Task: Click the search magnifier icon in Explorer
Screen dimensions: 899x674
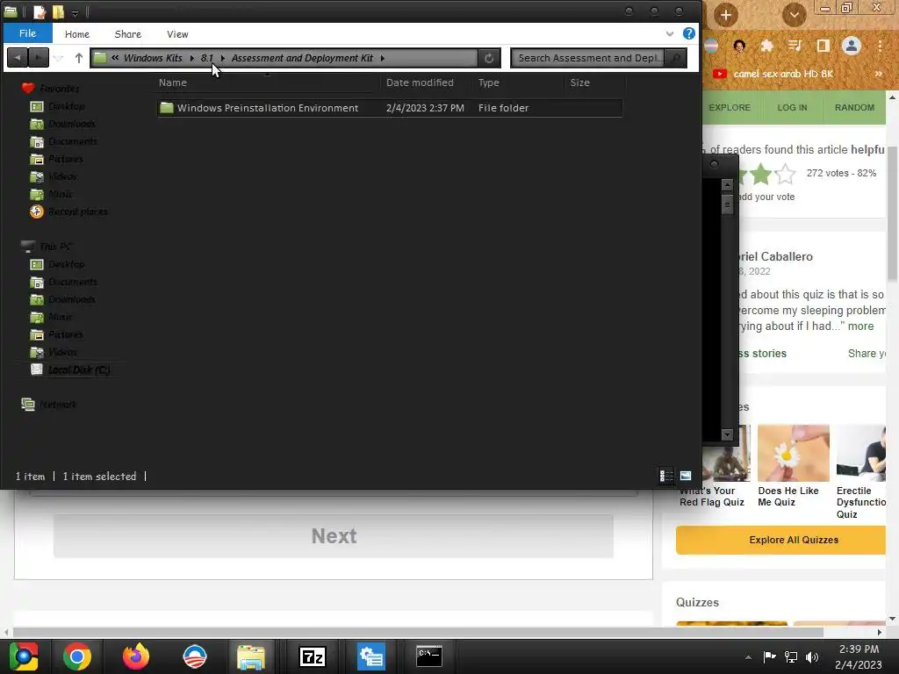Action: coord(676,58)
